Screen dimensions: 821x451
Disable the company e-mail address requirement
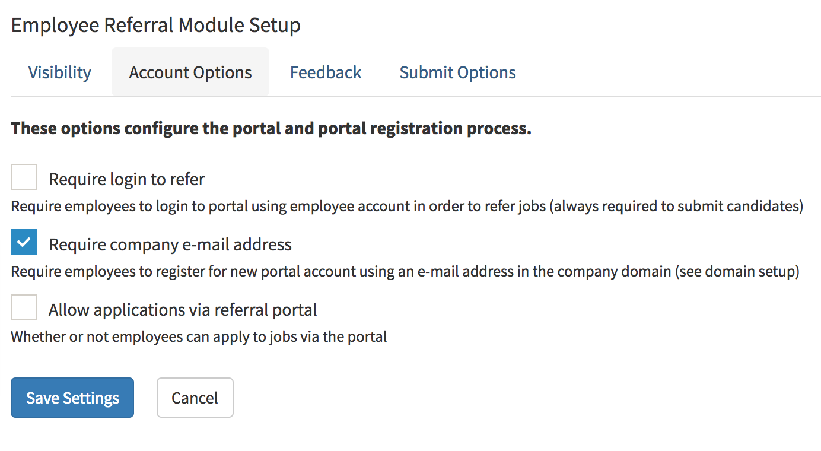[23, 242]
